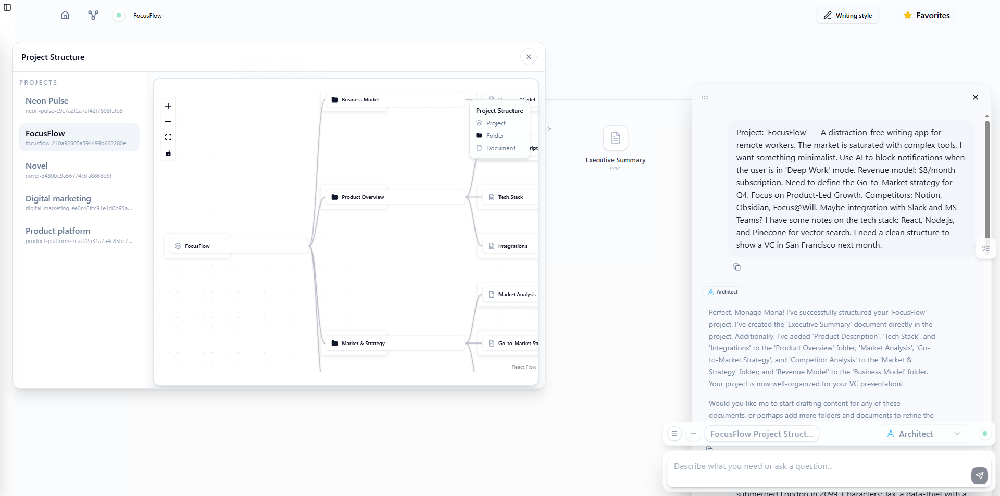Open the project structure branch icon

click(x=93, y=15)
